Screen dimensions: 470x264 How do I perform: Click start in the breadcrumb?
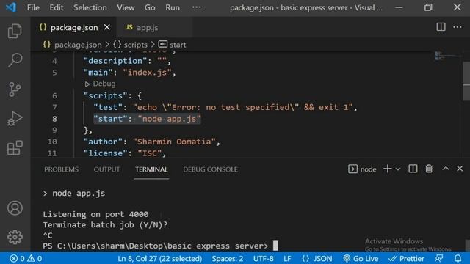coord(178,45)
